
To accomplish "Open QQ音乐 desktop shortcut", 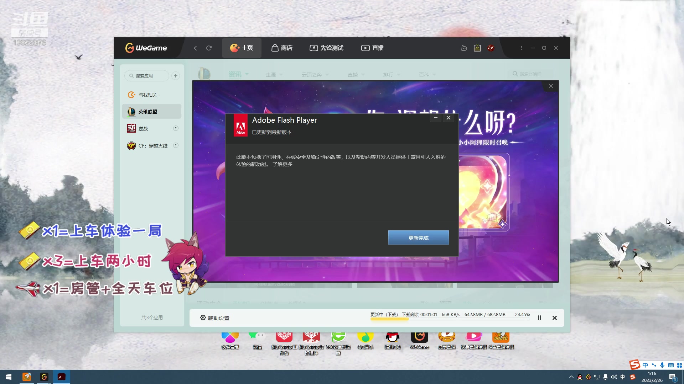I will [366, 340].
